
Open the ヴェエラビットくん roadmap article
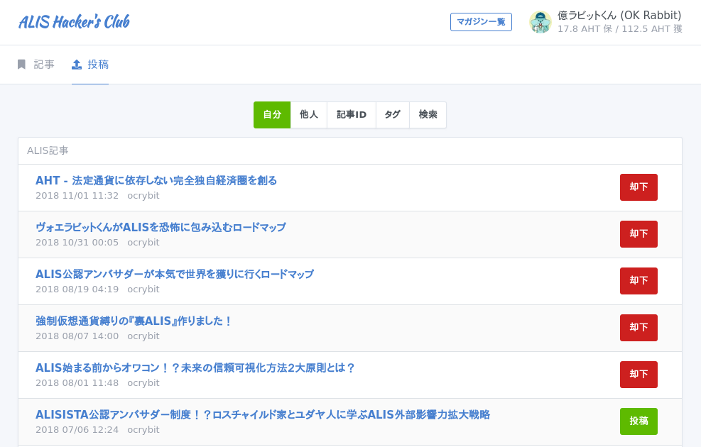coord(161,227)
